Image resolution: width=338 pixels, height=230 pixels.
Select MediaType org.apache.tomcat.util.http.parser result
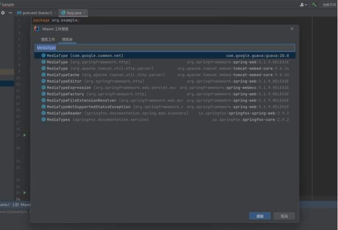click(165, 68)
